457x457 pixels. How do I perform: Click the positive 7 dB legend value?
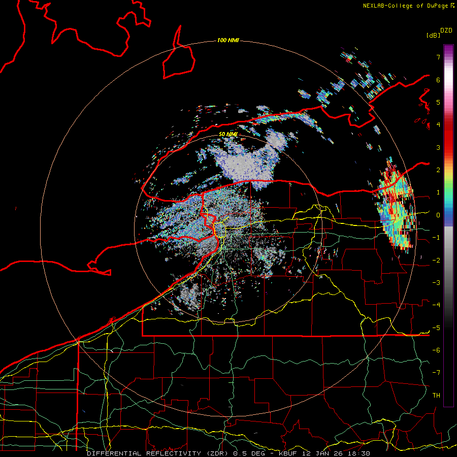438,57
